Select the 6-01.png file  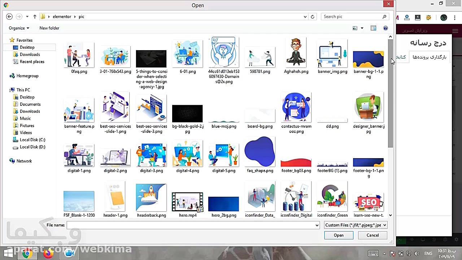click(188, 56)
